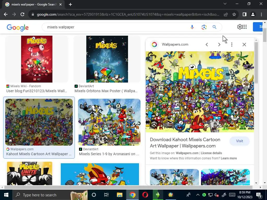Open the notification center icon
267x200 pixels.
tap(259, 195)
